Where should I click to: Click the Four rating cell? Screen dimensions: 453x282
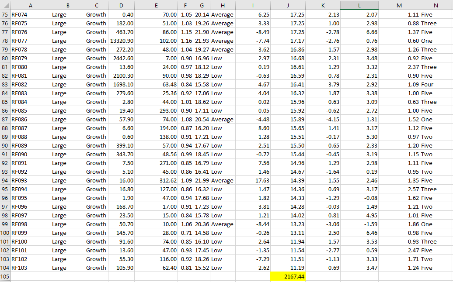(436, 85)
